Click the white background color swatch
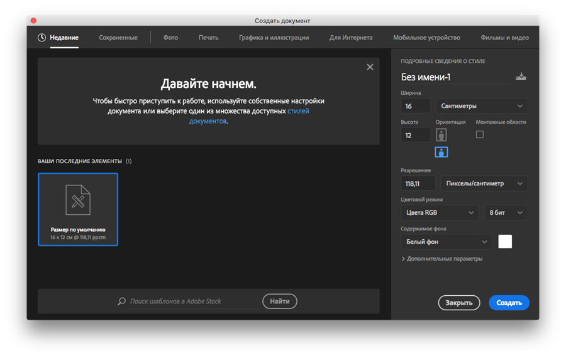 pyautogui.click(x=505, y=242)
